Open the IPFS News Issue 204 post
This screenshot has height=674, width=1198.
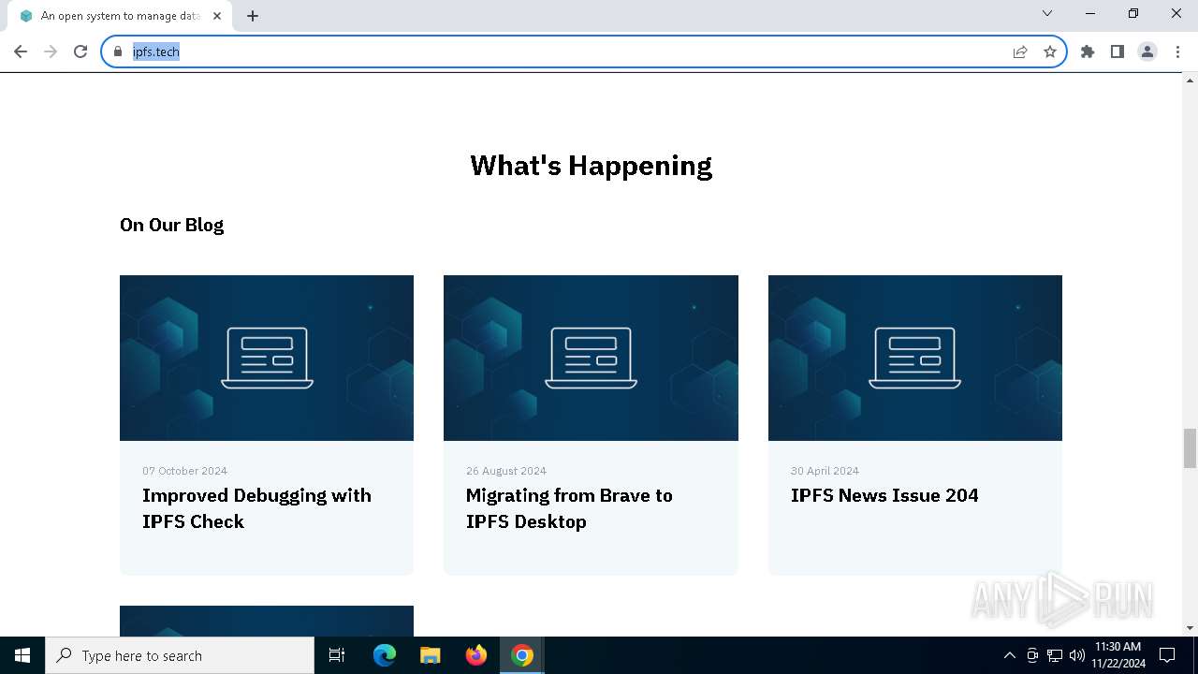tap(884, 495)
